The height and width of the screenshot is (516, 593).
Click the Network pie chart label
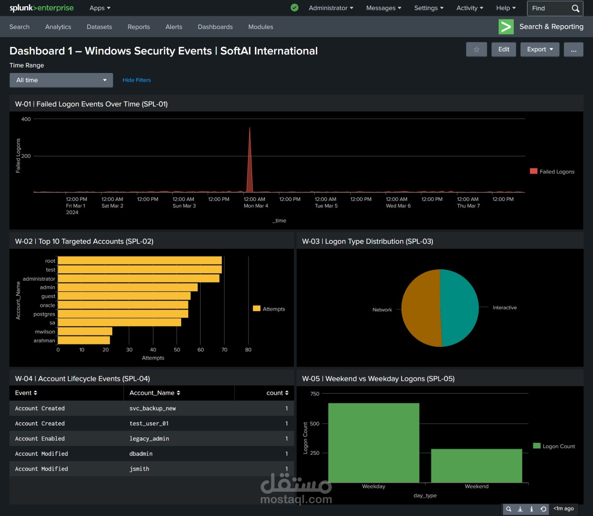(382, 310)
